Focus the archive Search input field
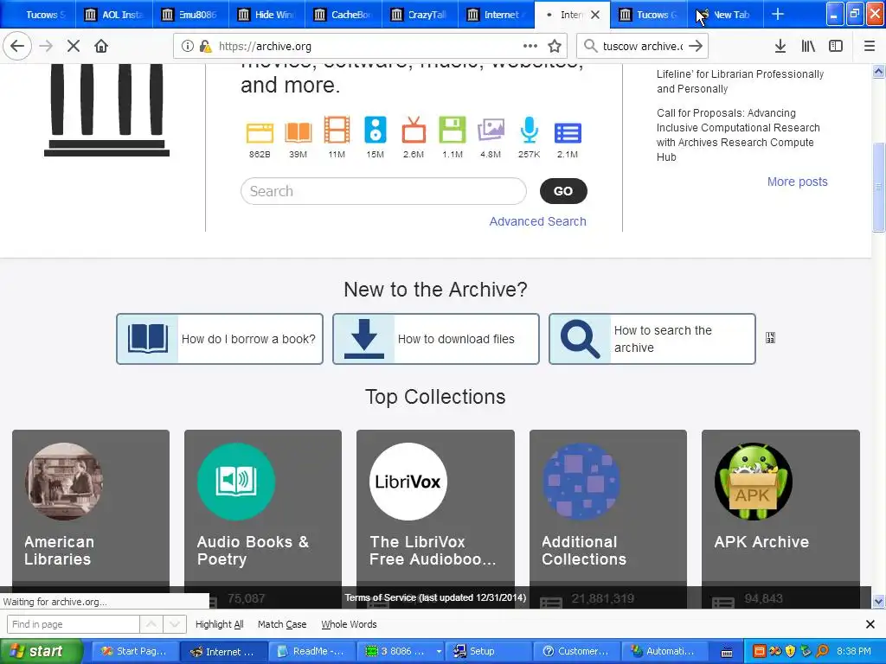Image resolution: width=886 pixels, height=664 pixels. (383, 191)
